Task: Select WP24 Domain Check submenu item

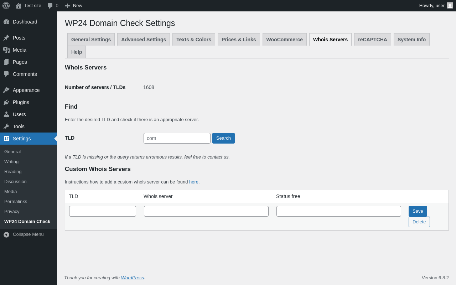Action: (27, 222)
